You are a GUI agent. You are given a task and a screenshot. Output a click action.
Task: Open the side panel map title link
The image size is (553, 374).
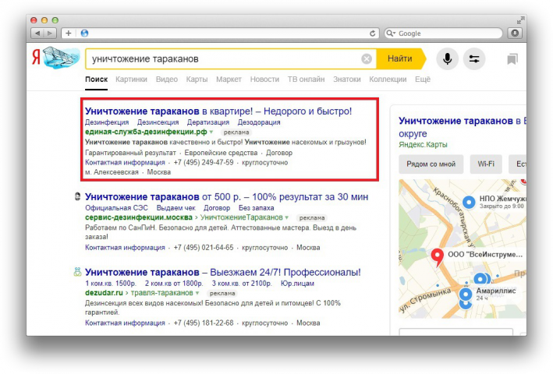point(462,127)
